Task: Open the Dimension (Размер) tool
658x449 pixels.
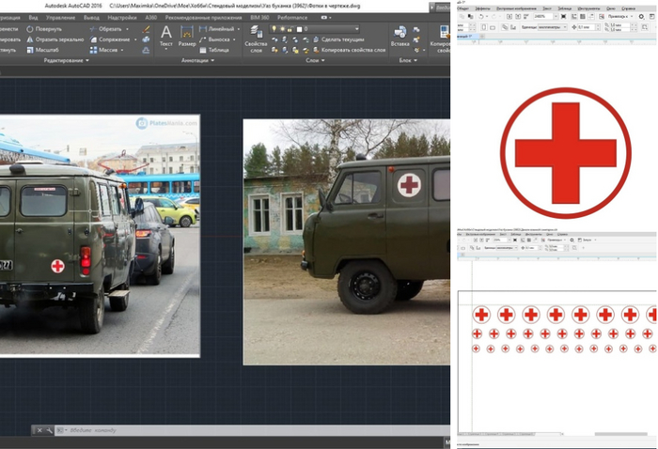Action: click(x=187, y=36)
